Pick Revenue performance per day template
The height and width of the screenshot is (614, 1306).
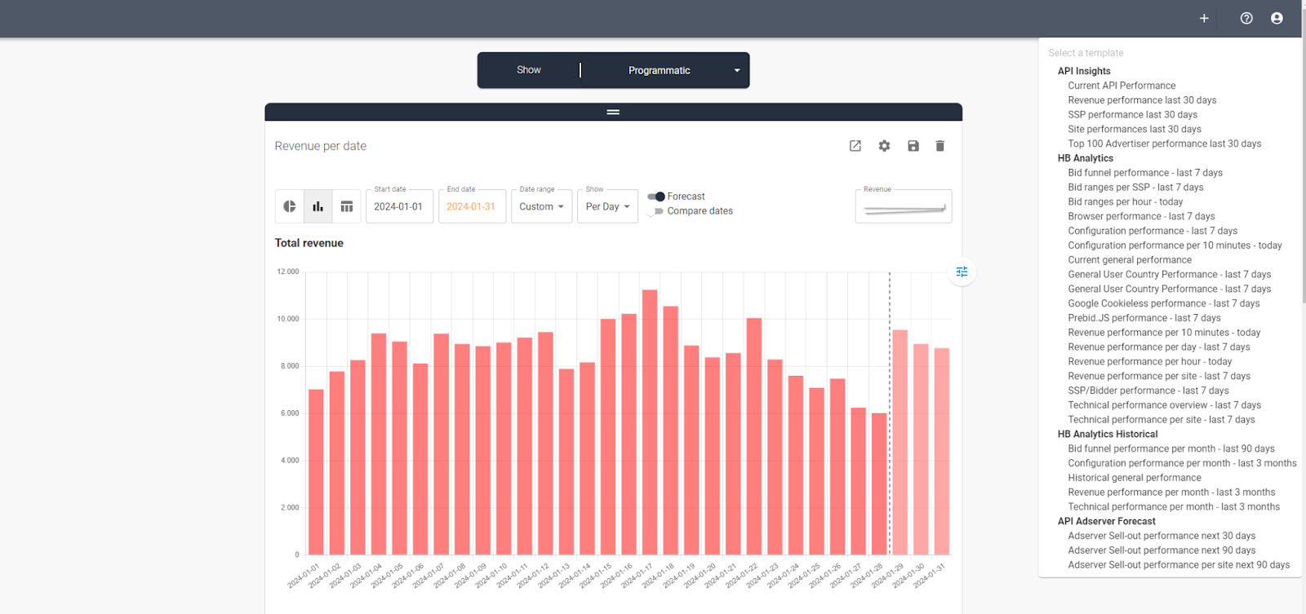point(1159,347)
